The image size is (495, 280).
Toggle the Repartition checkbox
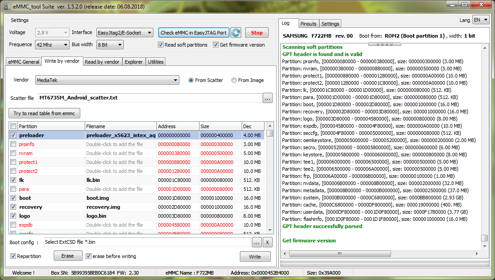(13, 256)
